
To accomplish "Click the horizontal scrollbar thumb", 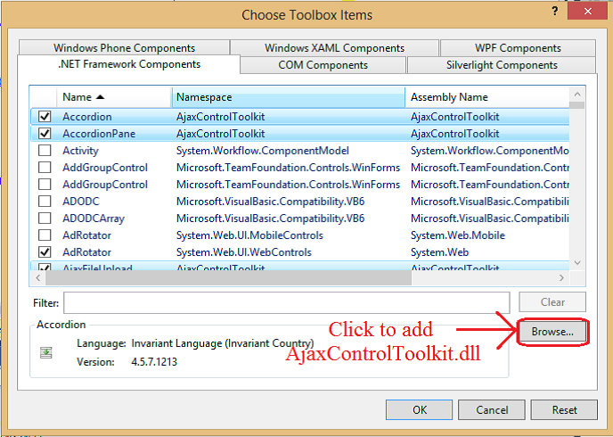I will [228, 277].
